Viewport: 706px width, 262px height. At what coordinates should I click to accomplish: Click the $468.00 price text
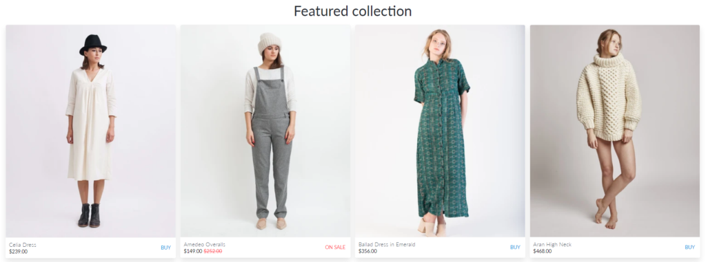pyautogui.click(x=542, y=251)
